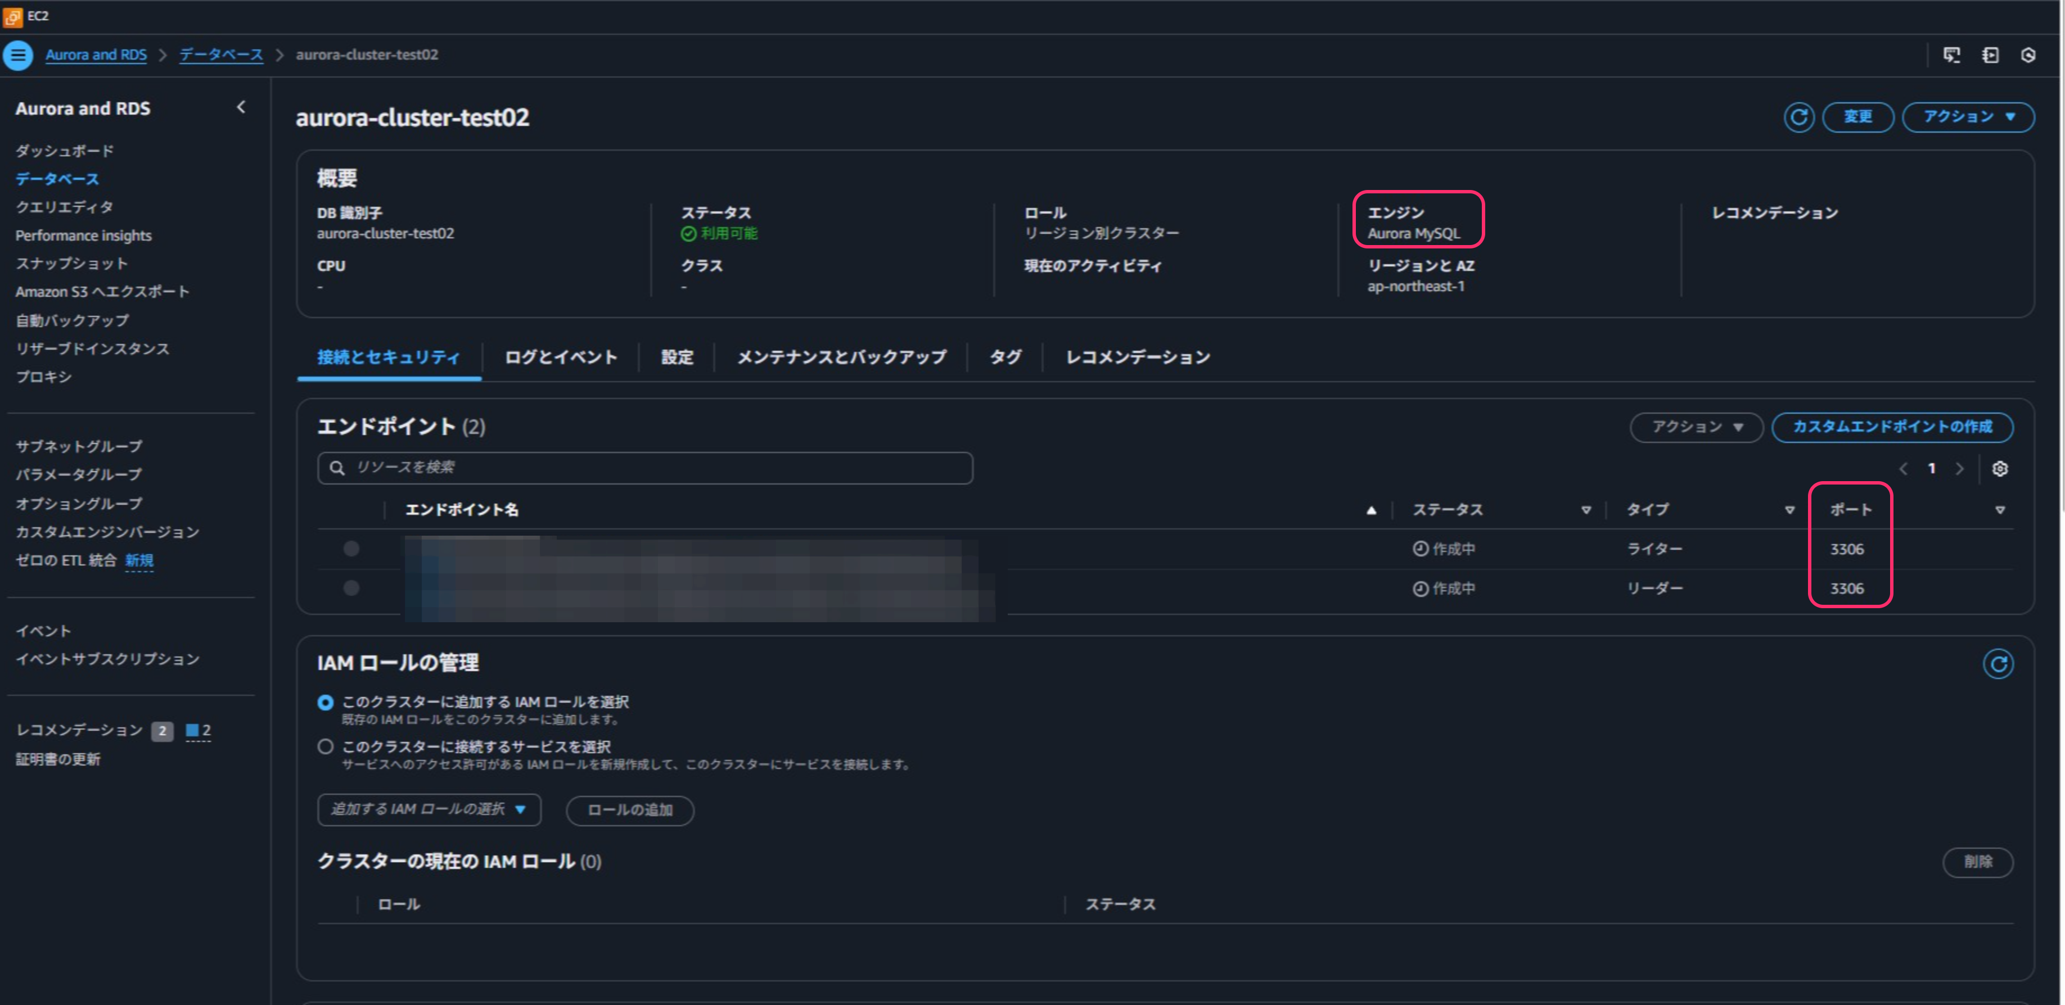Expand the IAM role to add dropdown

[429, 809]
